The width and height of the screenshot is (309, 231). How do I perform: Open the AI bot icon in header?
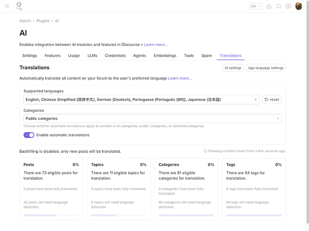click(x=269, y=6)
